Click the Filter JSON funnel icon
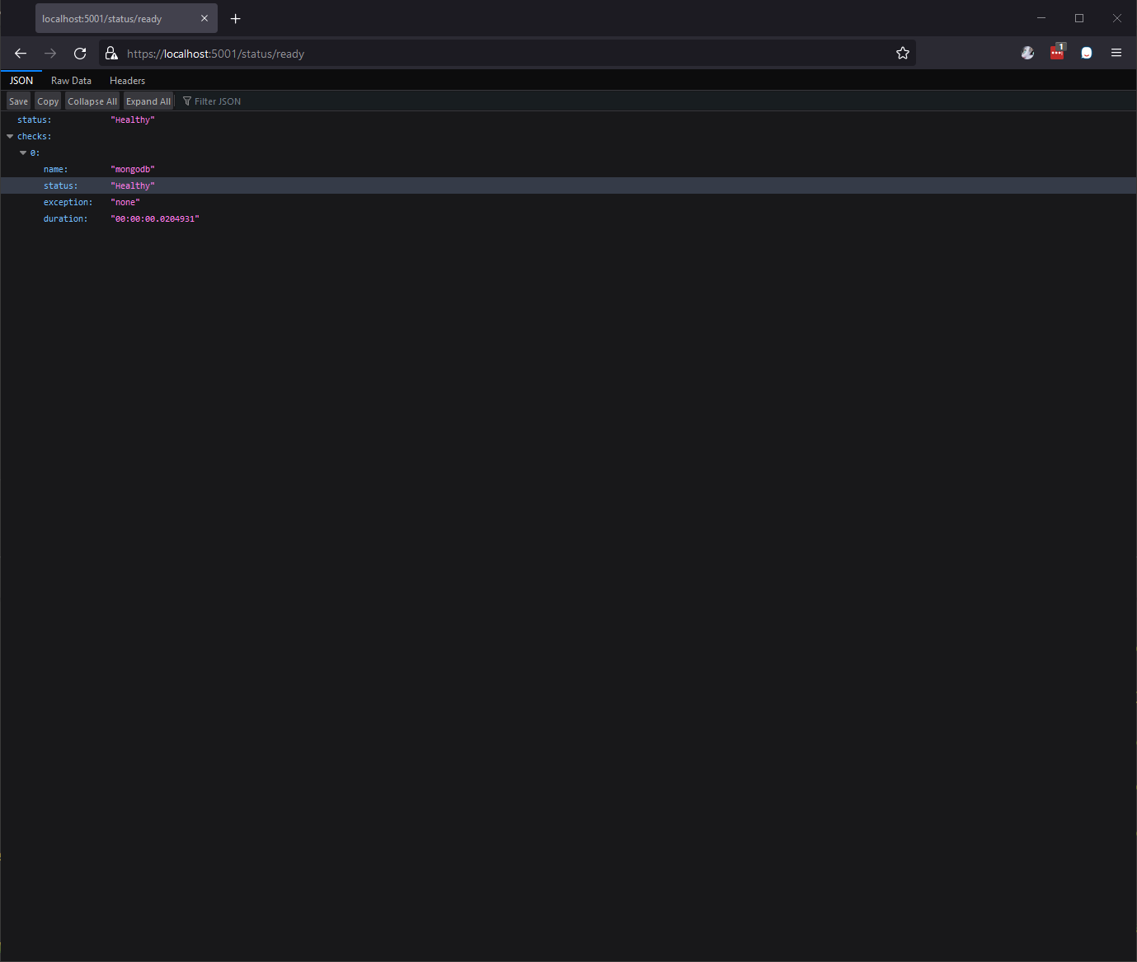 pyautogui.click(x=186, y=101)
